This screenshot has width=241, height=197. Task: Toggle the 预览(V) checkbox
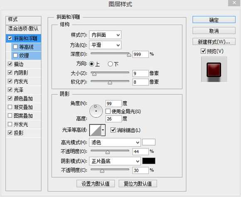[x=203, y=51]
